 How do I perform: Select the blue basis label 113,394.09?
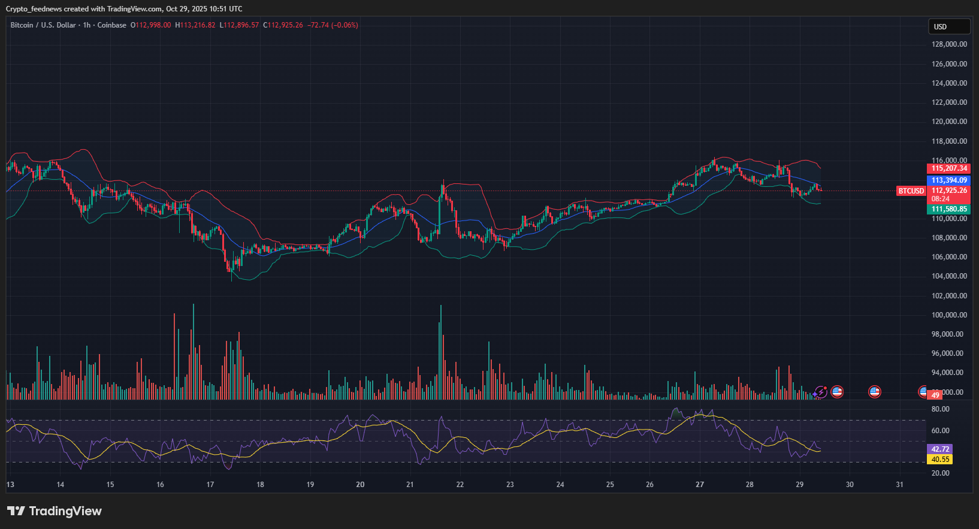[x=949, y=180]
